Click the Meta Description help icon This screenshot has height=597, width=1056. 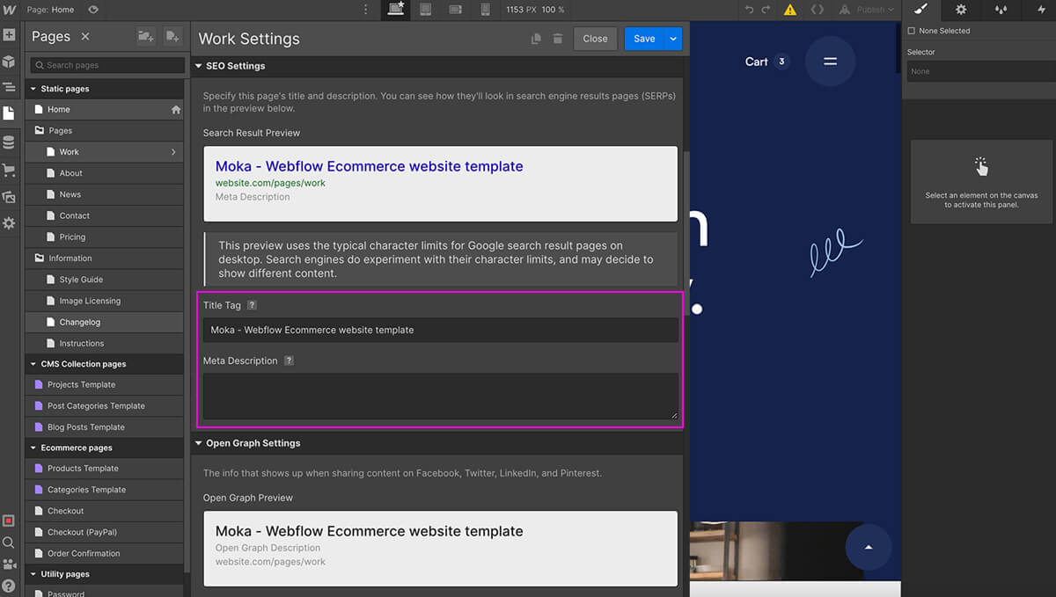pyautogui.click(x=289, y=360)
